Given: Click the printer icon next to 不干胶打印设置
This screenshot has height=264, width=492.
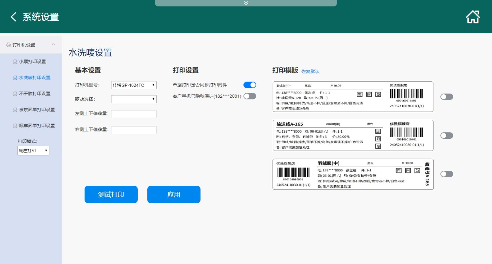Looking at the screenshot, I should (x=15, y=94).
